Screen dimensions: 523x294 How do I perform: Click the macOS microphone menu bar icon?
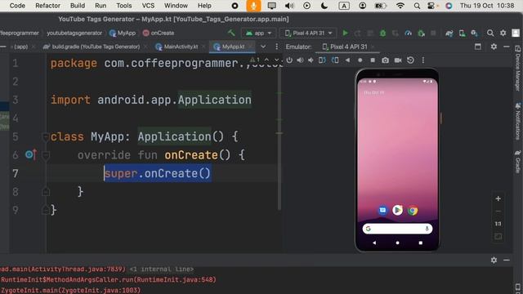pyautogui.click(x=253, y=6)
